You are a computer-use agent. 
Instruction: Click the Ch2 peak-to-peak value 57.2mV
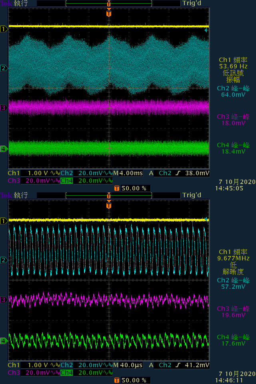point(233,287)
